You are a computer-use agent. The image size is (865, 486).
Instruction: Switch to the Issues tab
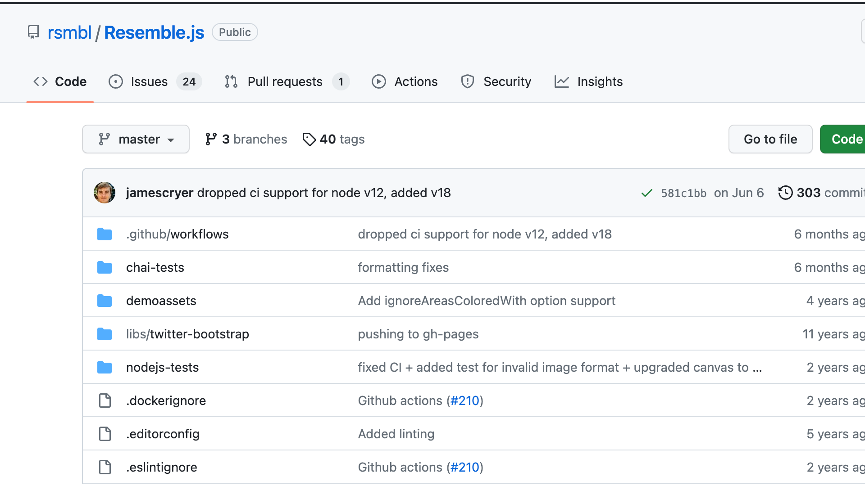[x=149, y=81]
